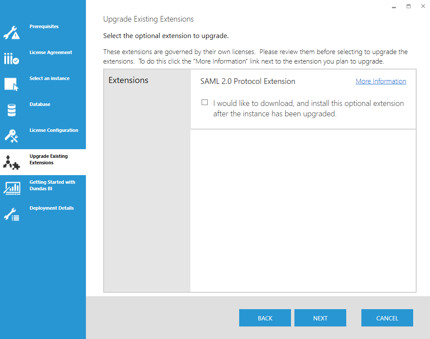Click the CANCEL button

point(387,318)
